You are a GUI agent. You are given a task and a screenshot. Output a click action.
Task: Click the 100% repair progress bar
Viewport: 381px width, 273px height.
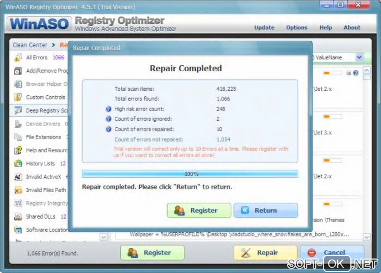tap(190, 174)
